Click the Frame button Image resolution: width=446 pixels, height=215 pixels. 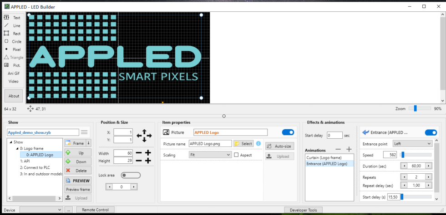click(x=75, y=143)
